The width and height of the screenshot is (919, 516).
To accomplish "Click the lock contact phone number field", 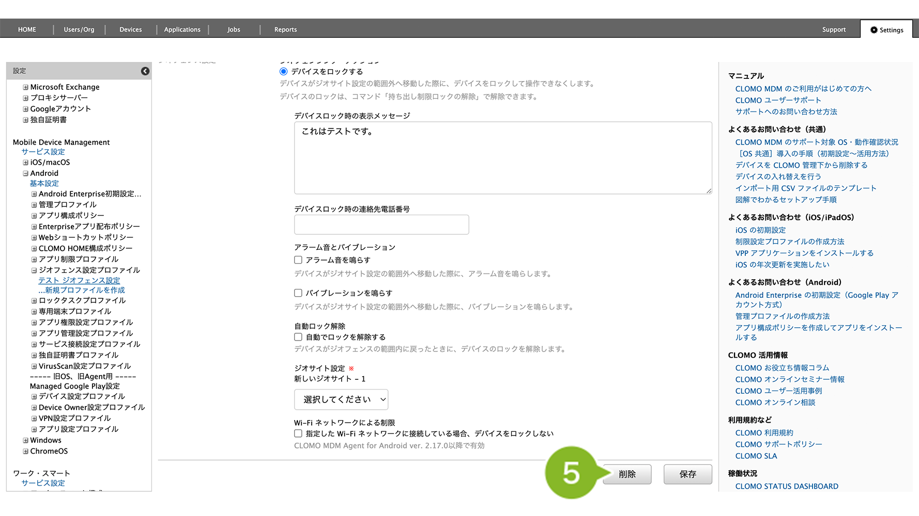I will 381,225.
